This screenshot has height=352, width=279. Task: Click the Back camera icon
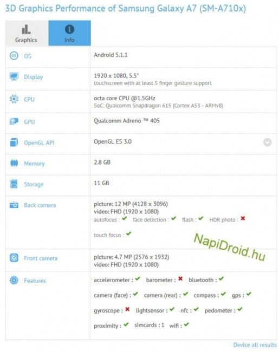(x=14, y=205)
